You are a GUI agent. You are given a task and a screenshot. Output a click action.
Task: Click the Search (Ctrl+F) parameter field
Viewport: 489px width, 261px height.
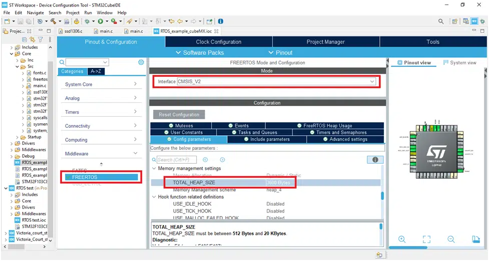(x=177, y=160)
